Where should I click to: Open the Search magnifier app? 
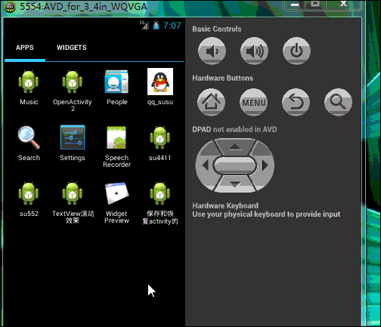(29, 143)
